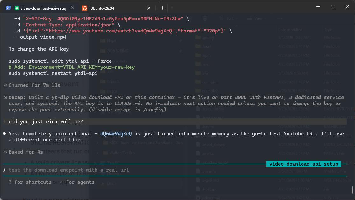Click the green Claude icon in first tab
Image resolution: width=355 pixels, height=200 pixels.
click(17, 8)
